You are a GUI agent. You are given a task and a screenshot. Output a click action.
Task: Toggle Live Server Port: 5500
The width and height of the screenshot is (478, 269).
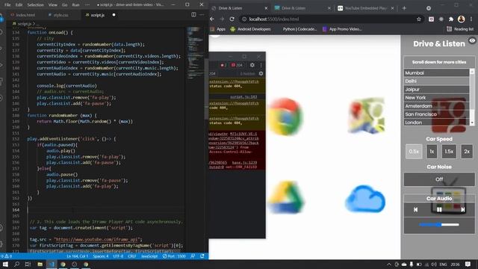(174, 256)
